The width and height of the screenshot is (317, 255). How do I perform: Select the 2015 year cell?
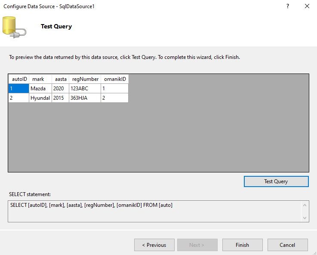coord(60,98)
